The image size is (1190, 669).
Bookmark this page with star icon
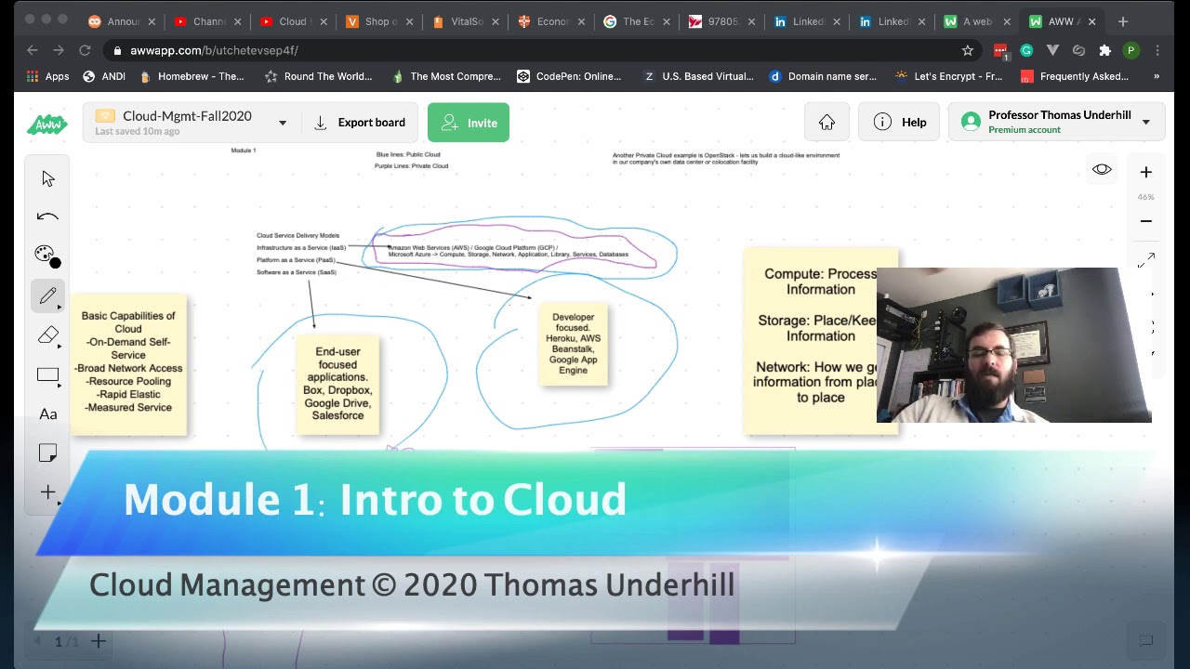click(968, 50)
